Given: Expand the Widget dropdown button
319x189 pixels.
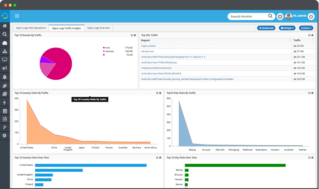Looking at the screenshot, I should (287, 28).
